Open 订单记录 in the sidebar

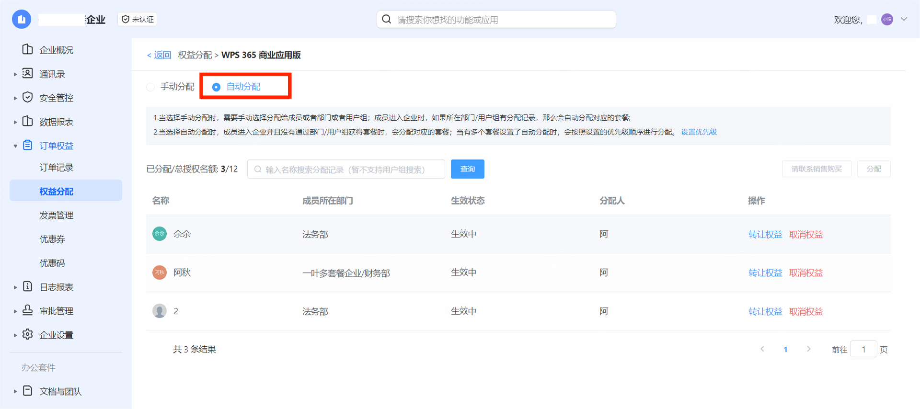coord(56,168)
